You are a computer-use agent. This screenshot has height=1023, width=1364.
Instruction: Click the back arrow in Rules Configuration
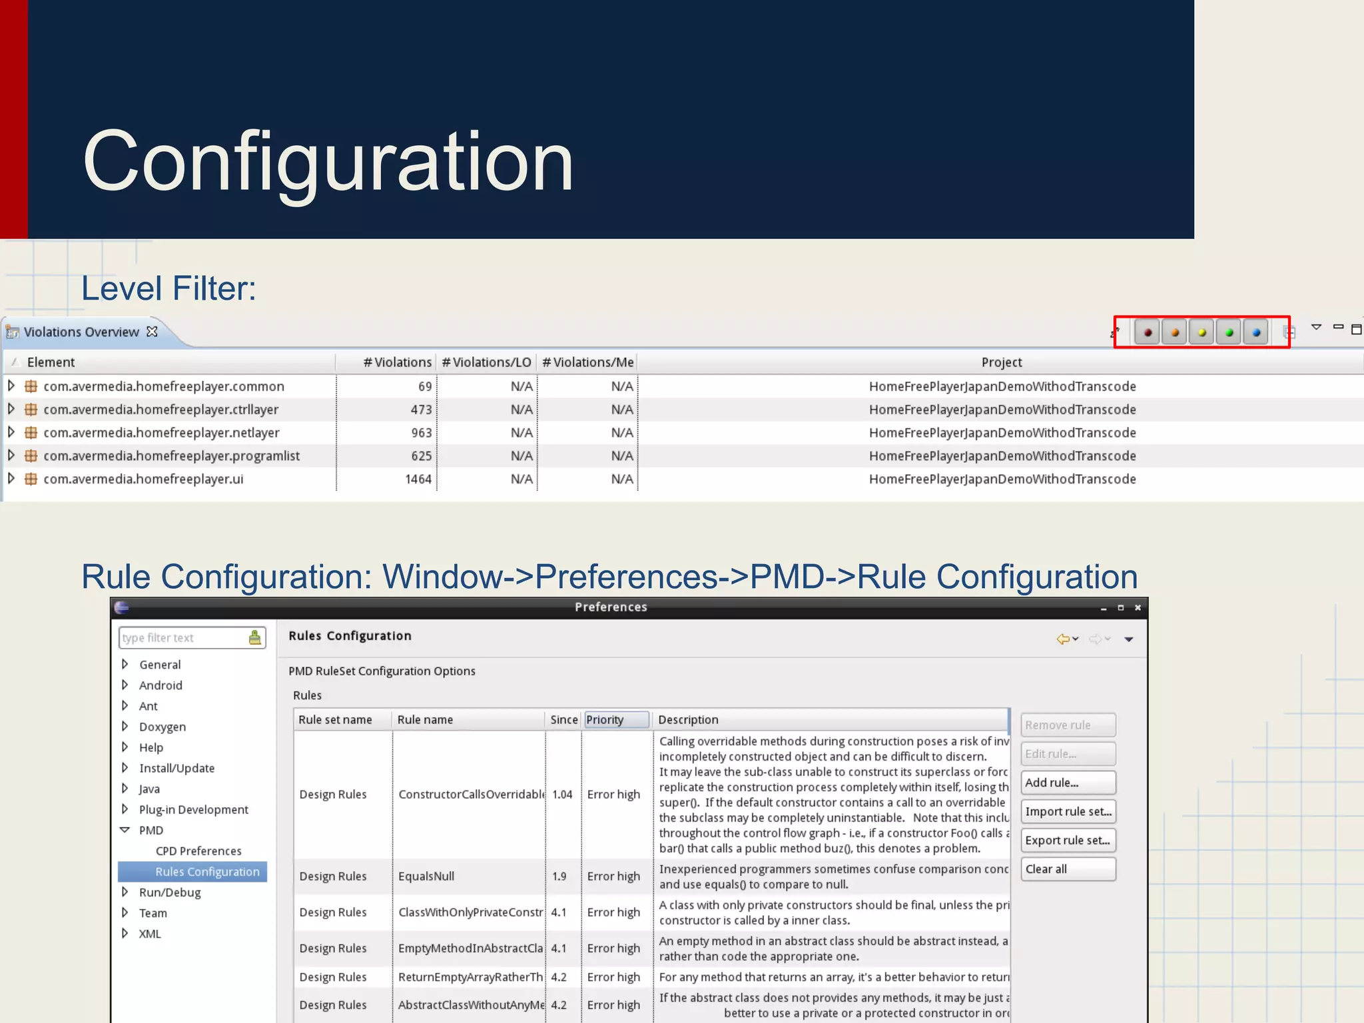[x=1063, y=639]
